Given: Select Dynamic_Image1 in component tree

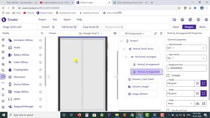Looking at the screenshot, I should tap(142, 87).
